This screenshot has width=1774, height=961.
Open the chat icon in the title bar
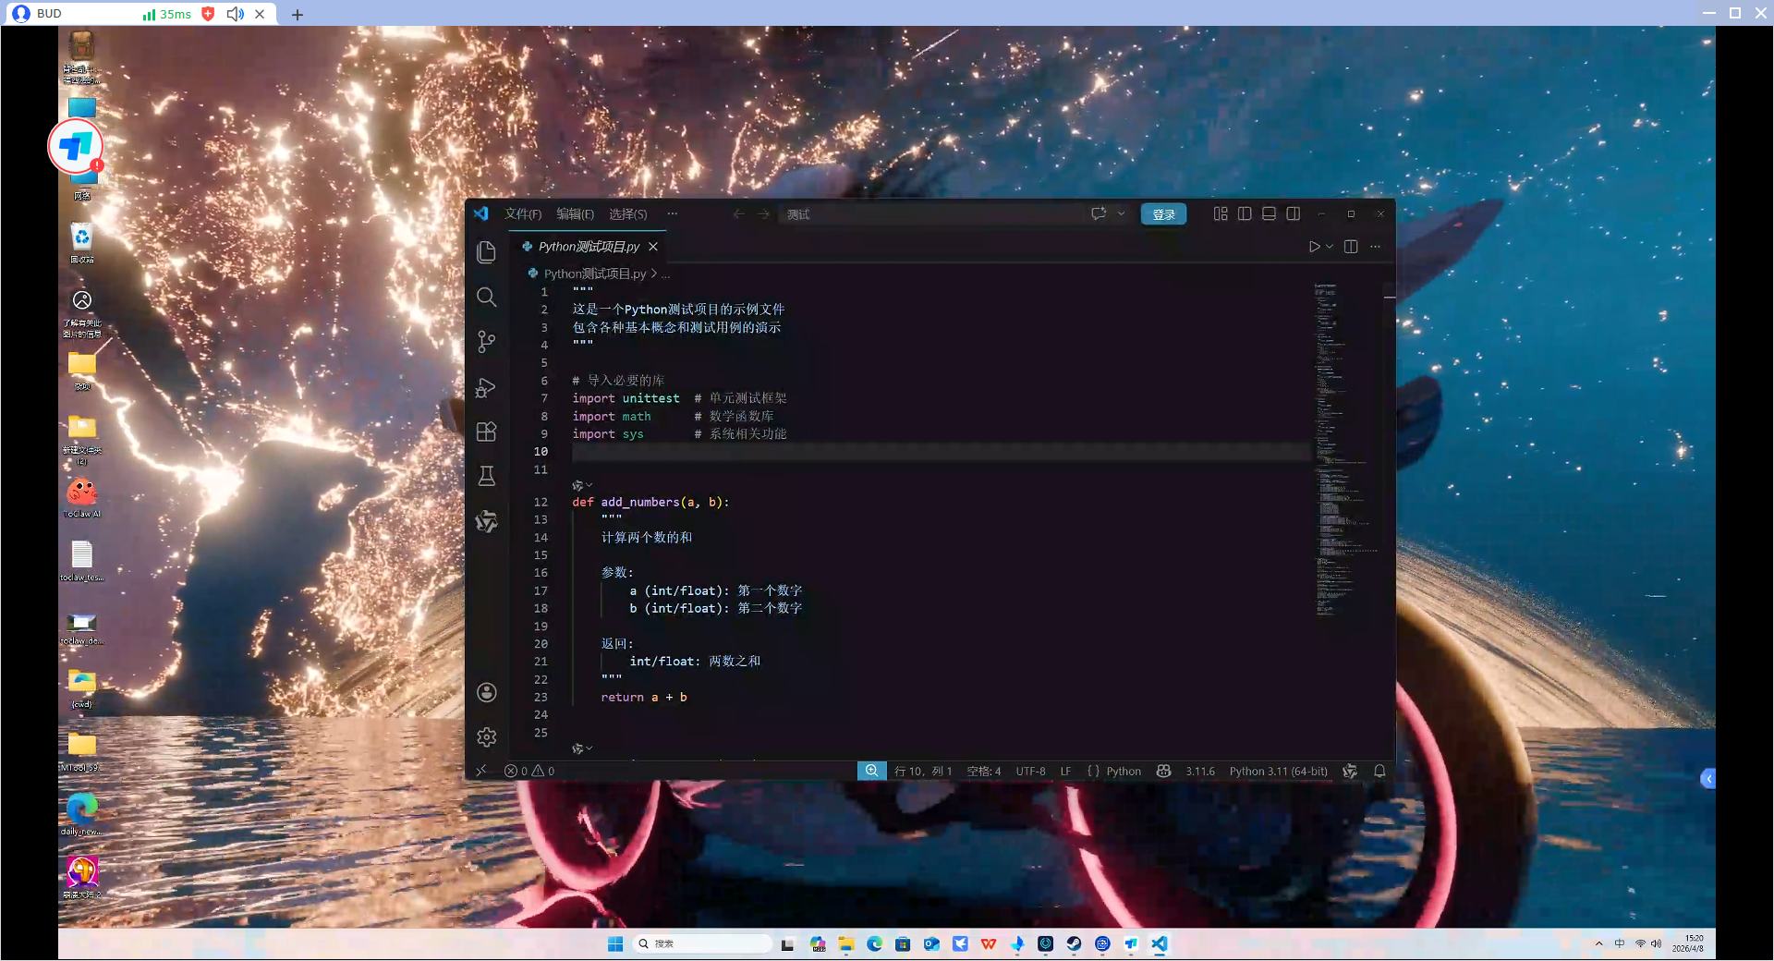click(x=1099, y=213)
